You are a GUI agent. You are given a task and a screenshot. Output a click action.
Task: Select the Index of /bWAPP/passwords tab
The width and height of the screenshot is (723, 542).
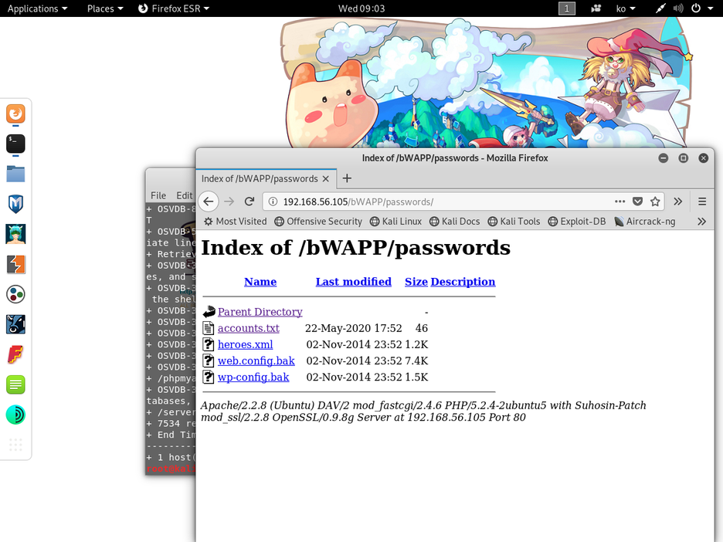coord(266,179)
